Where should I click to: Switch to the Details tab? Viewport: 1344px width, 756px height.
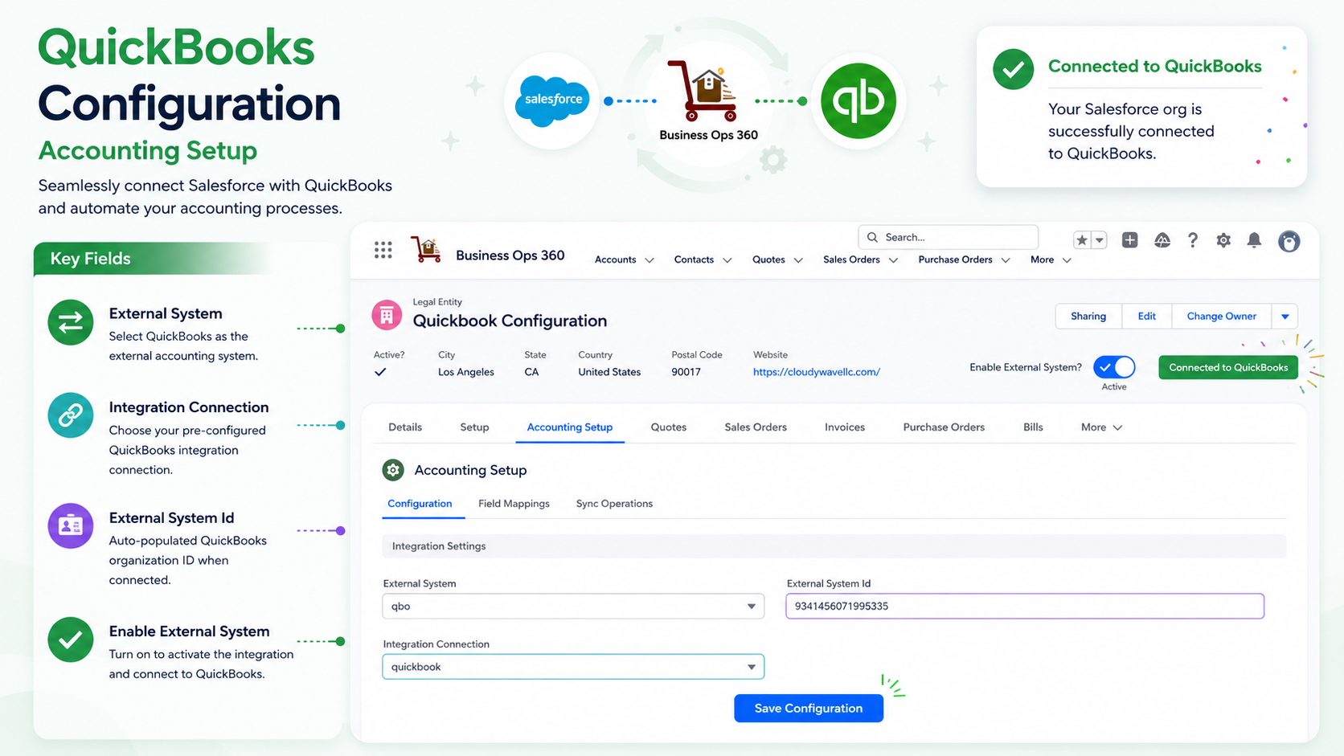(x=405, y=427)
